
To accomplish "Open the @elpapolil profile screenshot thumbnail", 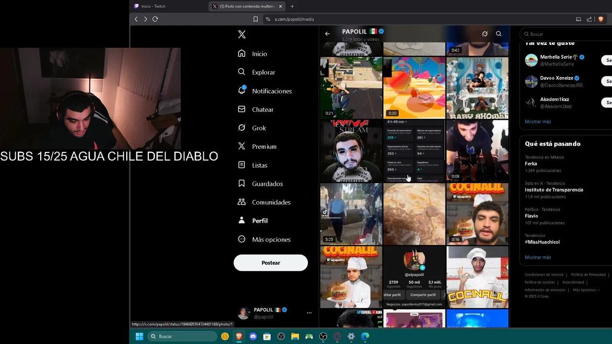I will (414, 277).
